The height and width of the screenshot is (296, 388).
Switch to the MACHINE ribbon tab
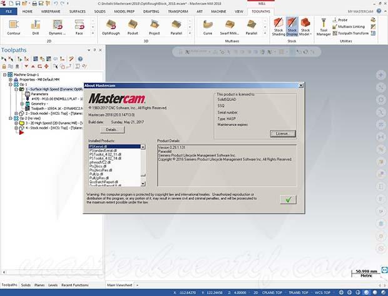[x=218, y=11]
